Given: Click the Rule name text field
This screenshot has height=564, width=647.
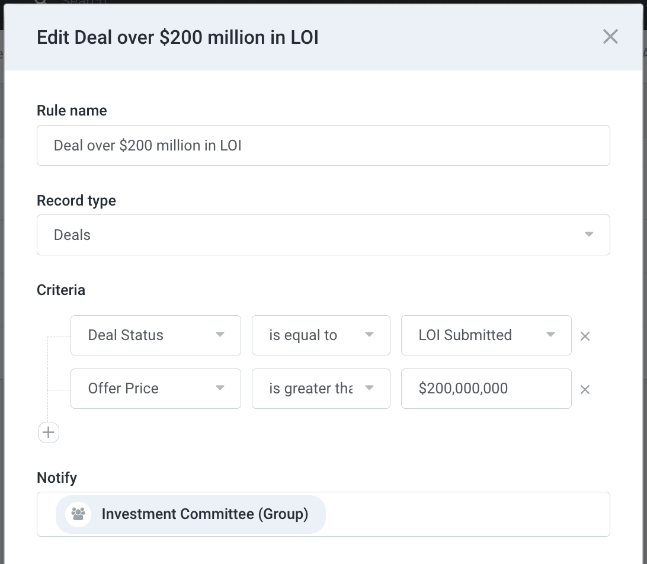Looking at the screenshot, I should click(x=323, y=145).
